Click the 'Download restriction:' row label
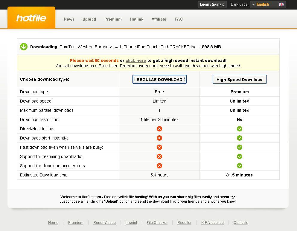 (x=39, y=120)
